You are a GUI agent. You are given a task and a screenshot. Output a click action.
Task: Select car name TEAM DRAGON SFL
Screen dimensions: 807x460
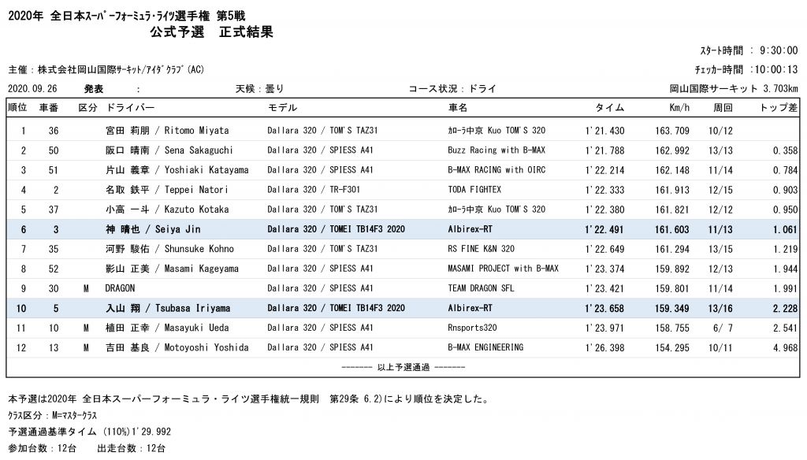(x=482, y=288)
